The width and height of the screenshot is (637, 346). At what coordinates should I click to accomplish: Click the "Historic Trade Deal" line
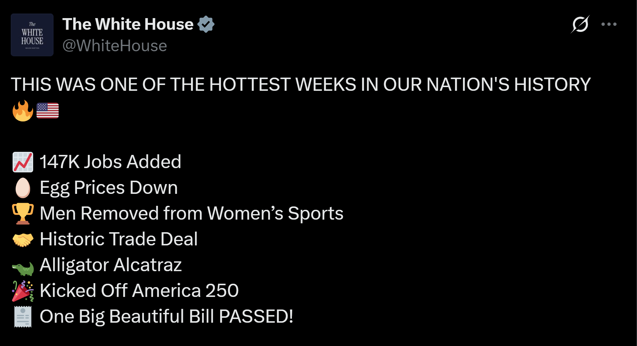click(x=119, y=239)
